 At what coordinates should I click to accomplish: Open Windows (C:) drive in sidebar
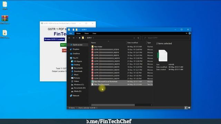(x=79, y=85)
